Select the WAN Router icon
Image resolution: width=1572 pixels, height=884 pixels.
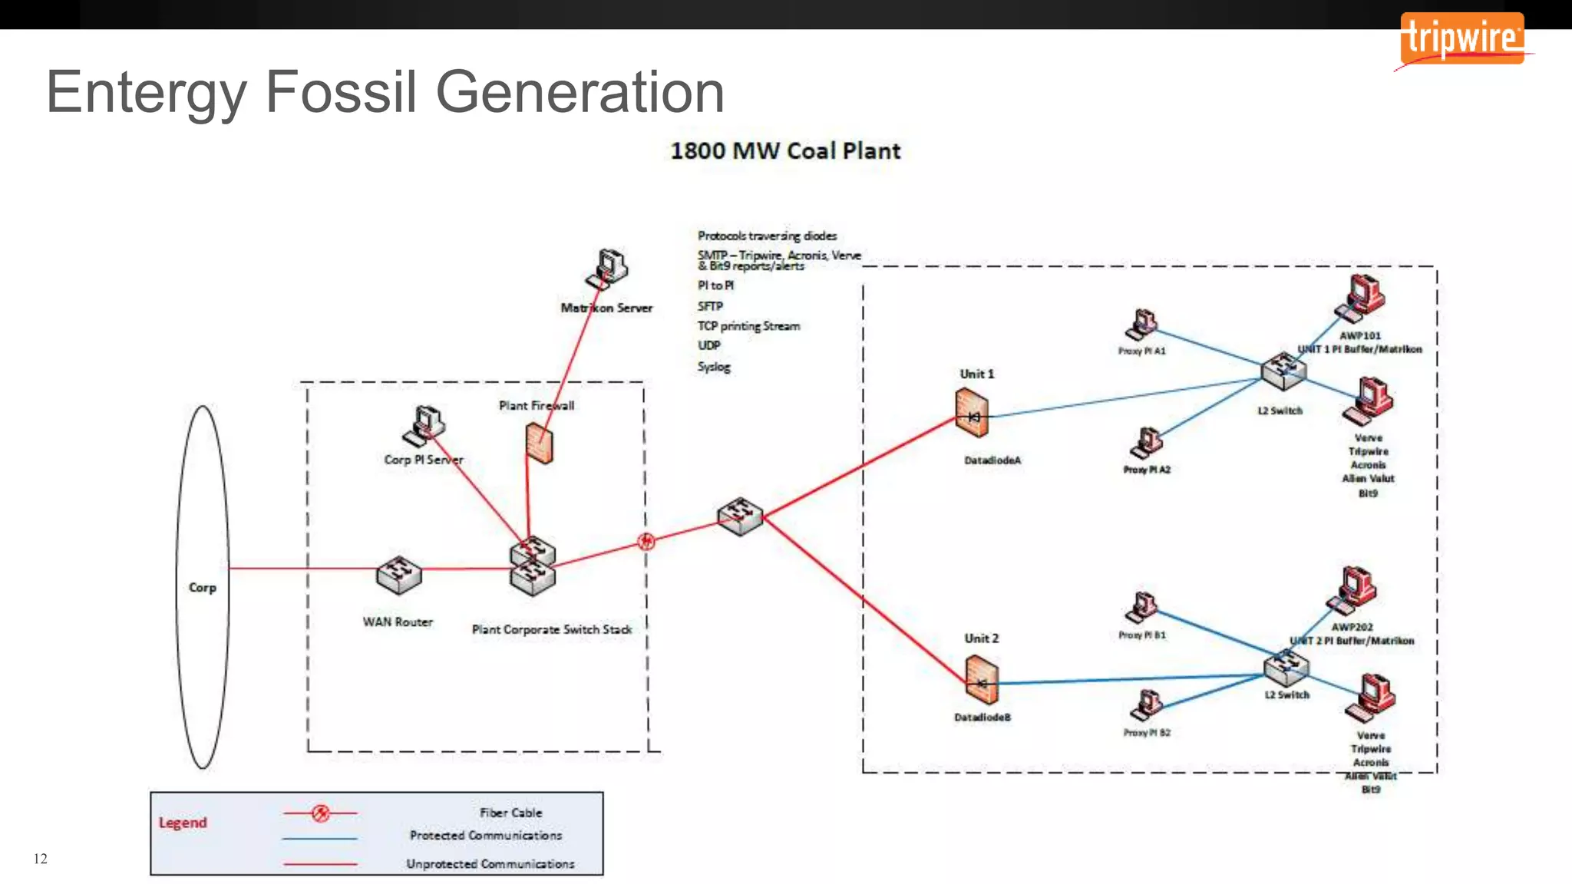pyautogui.click(x=398, y=574)
